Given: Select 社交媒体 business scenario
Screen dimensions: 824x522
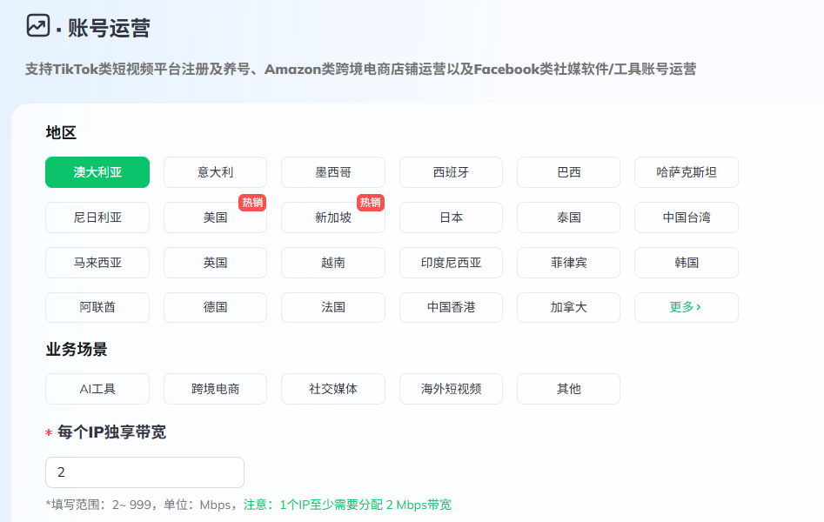Looking at the screenshot, I should pos(333,389).
